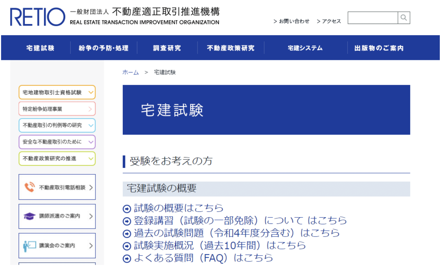Click into the header search field
This screenshot has width=446, height=266.
pyautogui.click(x=372, y=18)
